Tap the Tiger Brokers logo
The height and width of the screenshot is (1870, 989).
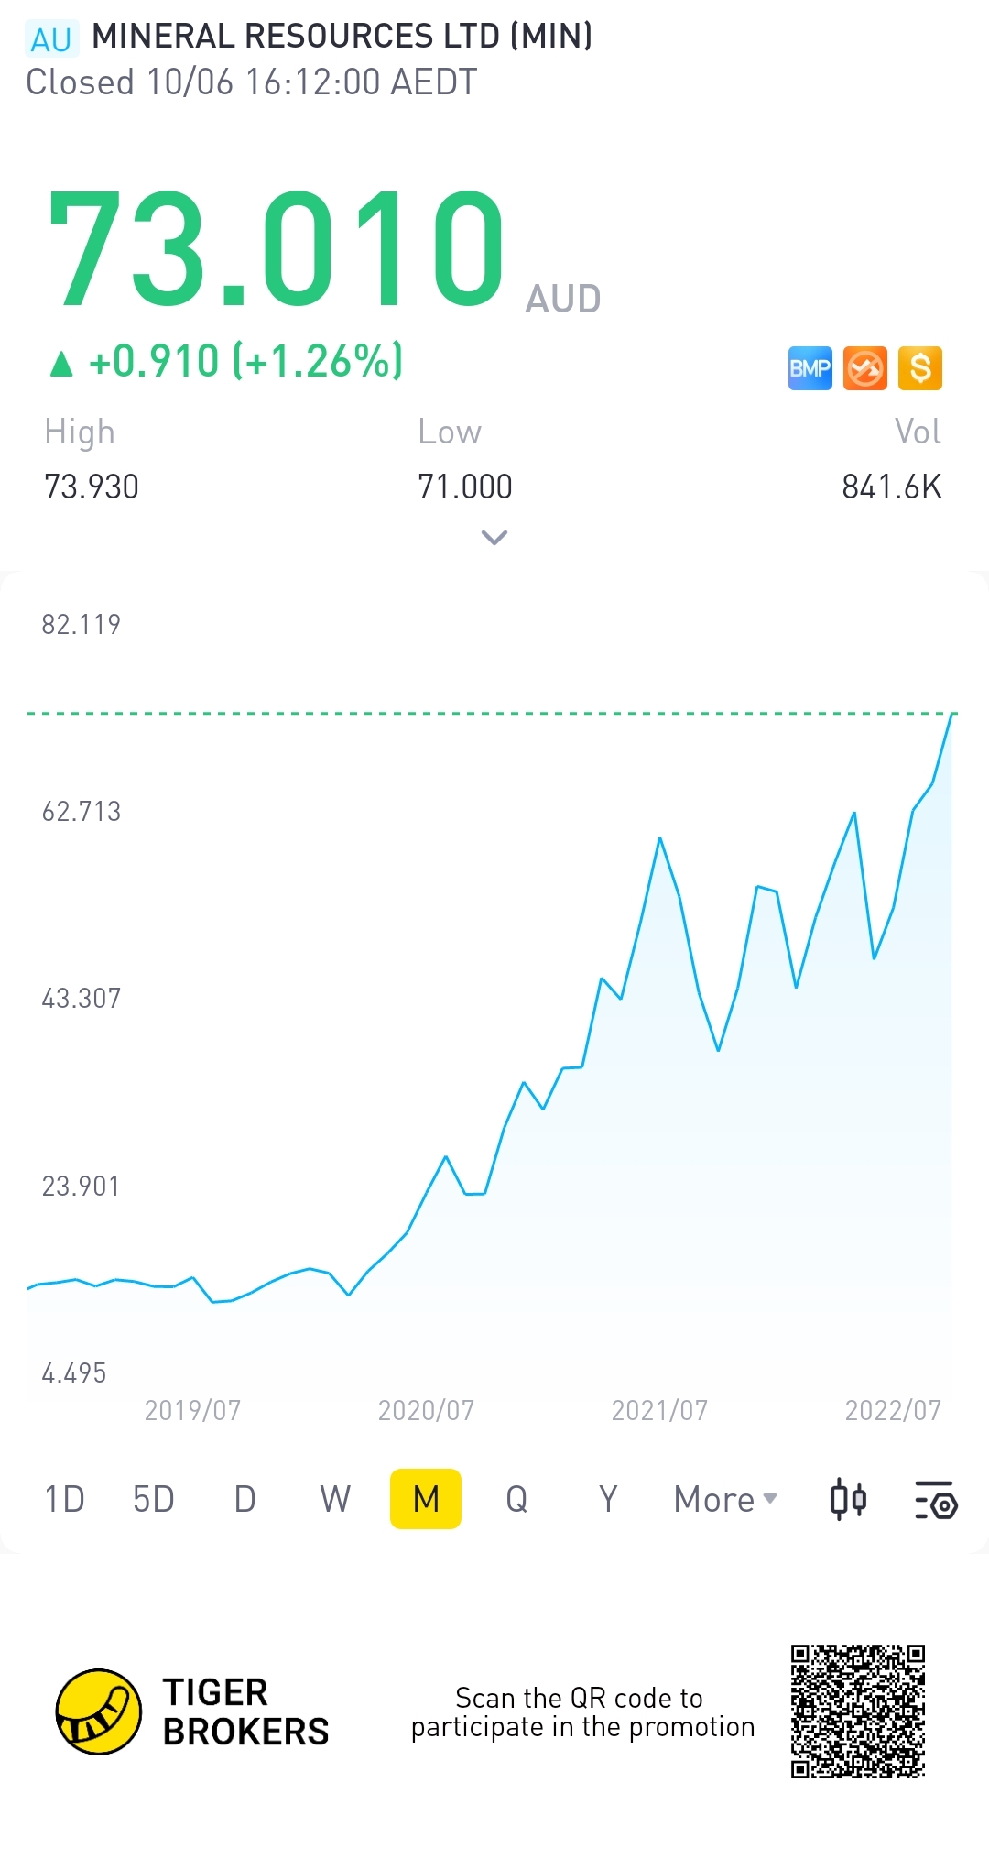tap(99, 1711)
